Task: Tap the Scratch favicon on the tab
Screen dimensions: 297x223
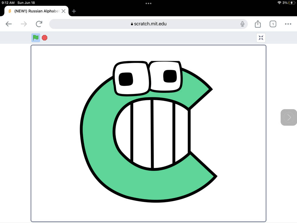Action: 10,11
